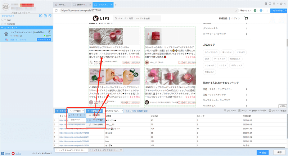Open the ページで選択 page type dropdown
This screenshot has width=288, height=156.
76,111
